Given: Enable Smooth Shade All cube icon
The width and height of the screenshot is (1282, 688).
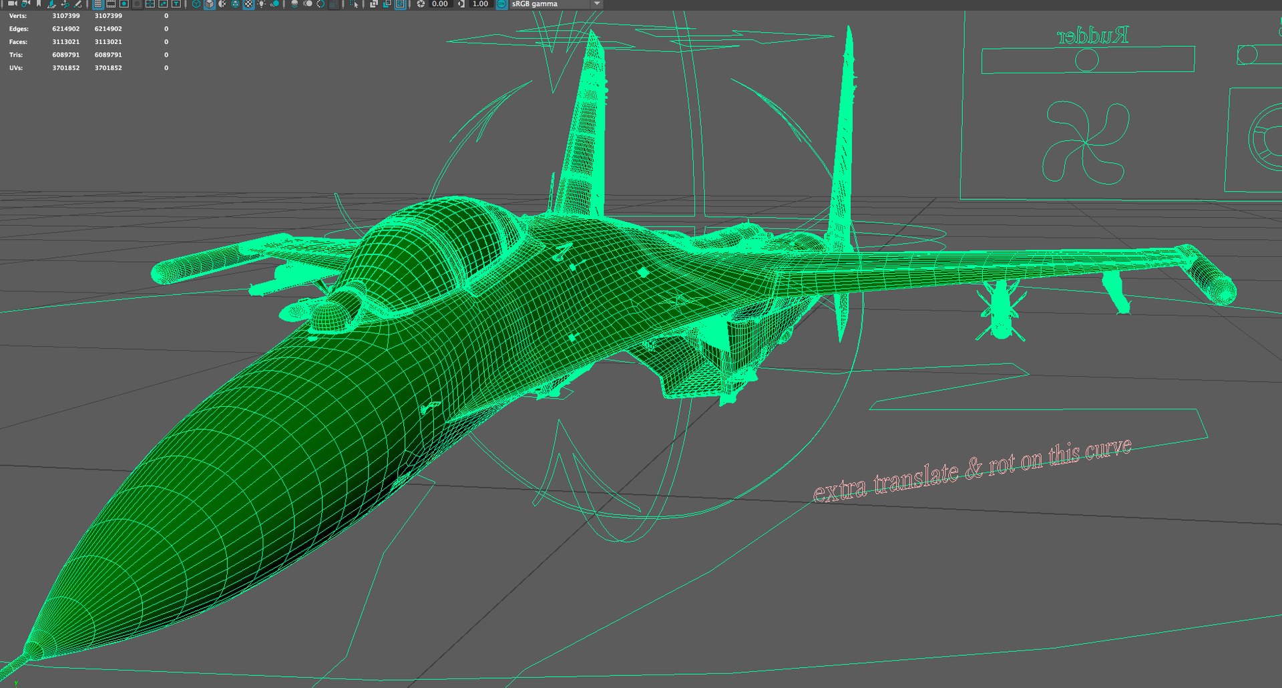Looking at the screenshot, I should pos(209,4).
